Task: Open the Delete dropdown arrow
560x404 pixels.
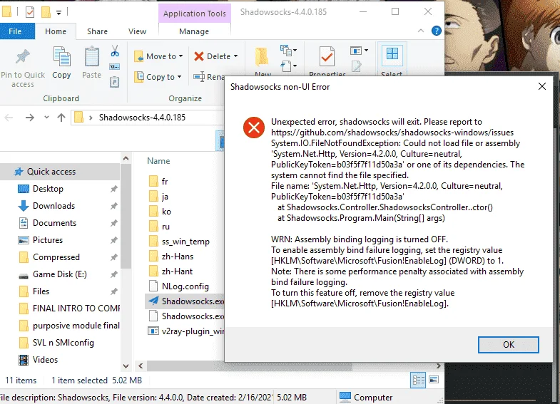Action: [235, 56]
